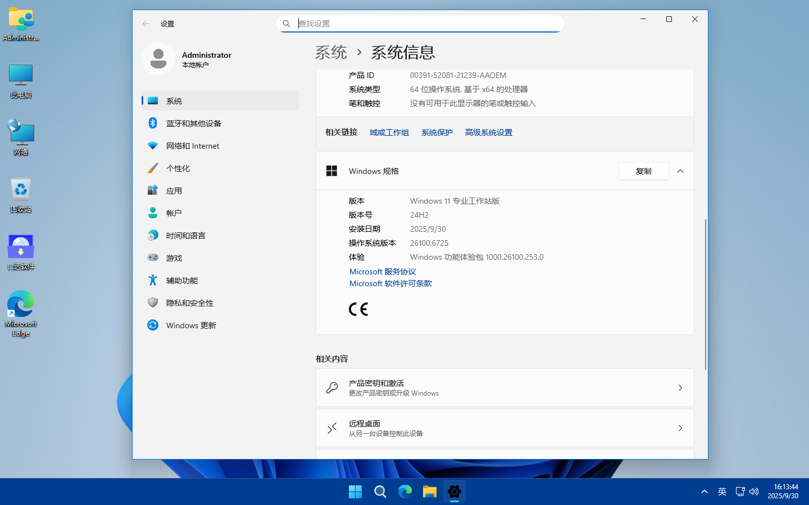This screenshot has height=505, width=809.
Task: Open the Time and language clock icon
Action: coord(153,235)
